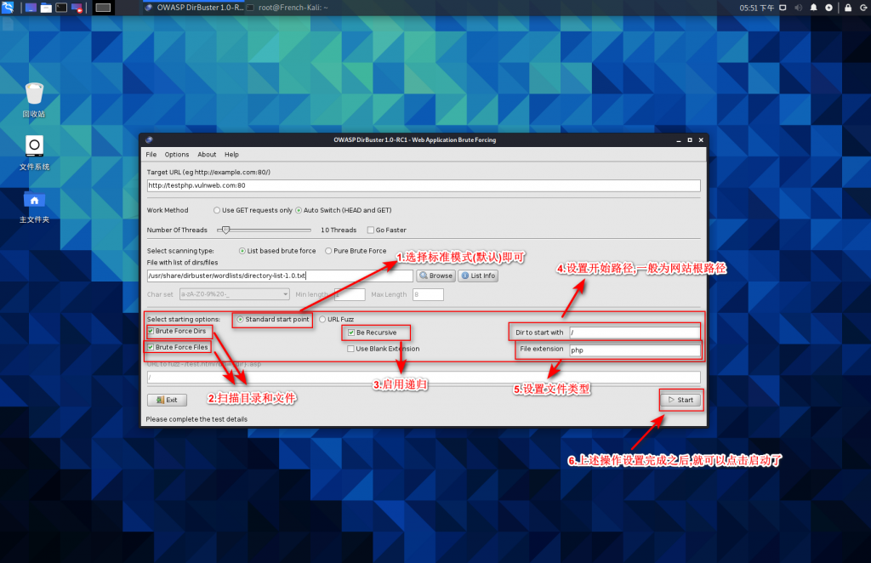Close the DirBuster window

pyautogui.click(x=701, y=140)
